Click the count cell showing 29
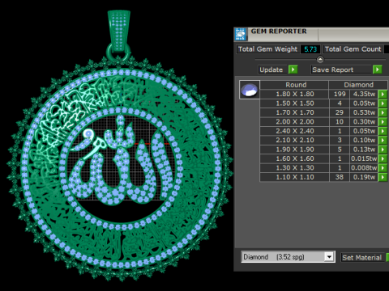This screenshot has width=389, height=291. coord(340,112)
